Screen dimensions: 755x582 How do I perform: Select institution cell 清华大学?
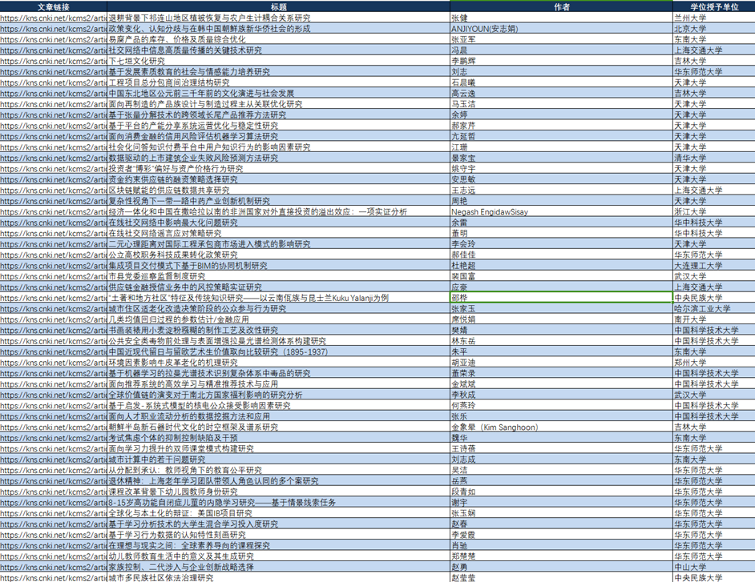[714, 158]
